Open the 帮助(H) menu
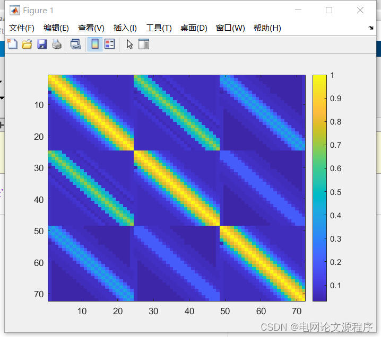Image resolution: width=381 pixels, height=337 pixels. 267,28
